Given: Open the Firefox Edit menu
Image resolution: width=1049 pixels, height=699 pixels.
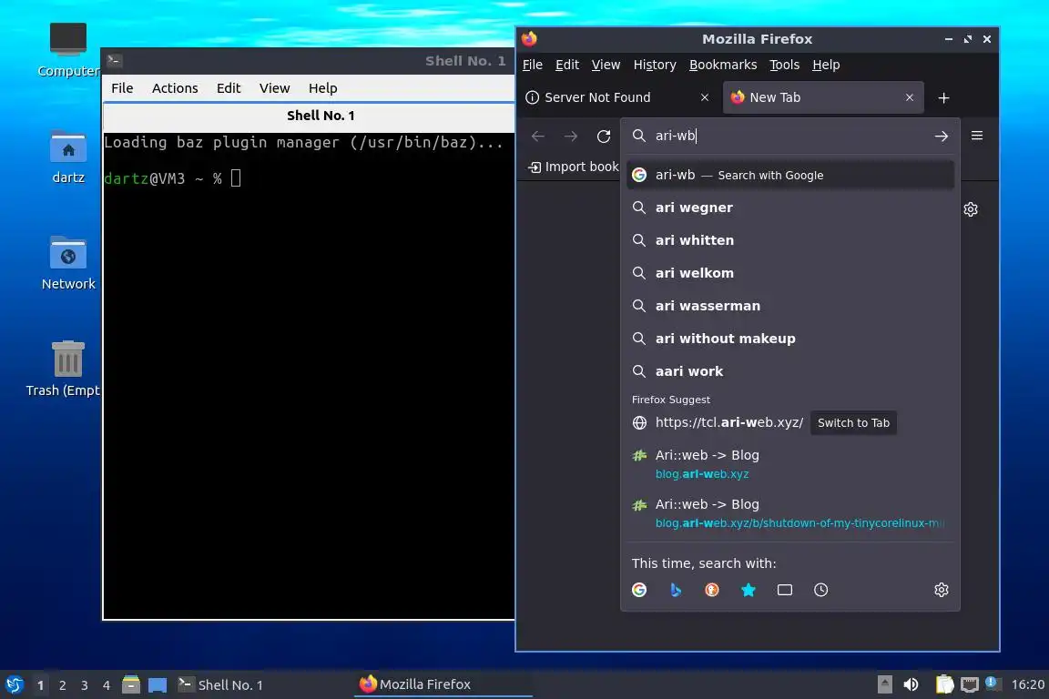Looking at the screenshot, I should [567, 65].
